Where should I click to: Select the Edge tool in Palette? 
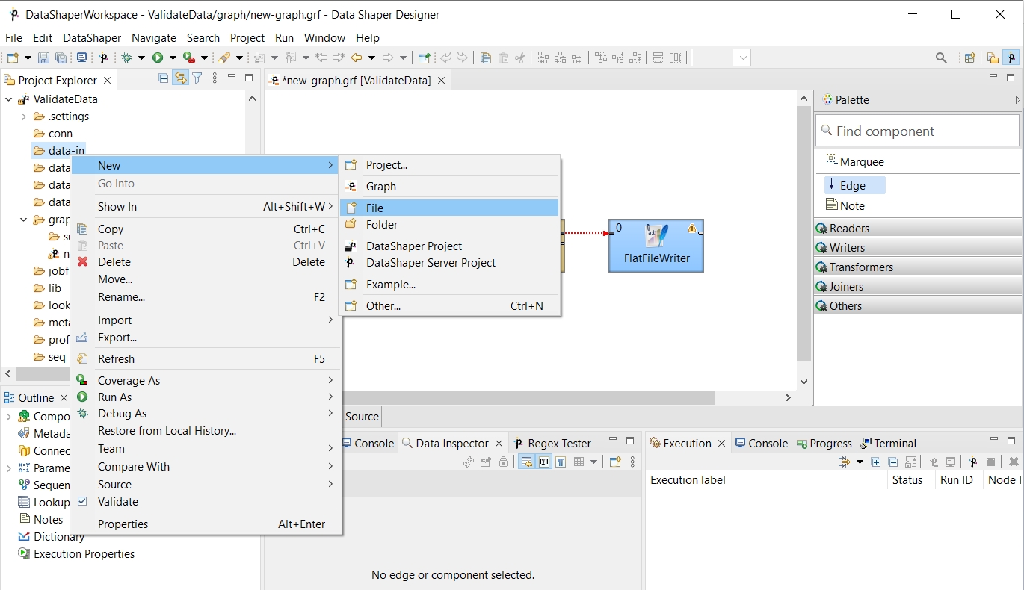(x=854, y=185)
